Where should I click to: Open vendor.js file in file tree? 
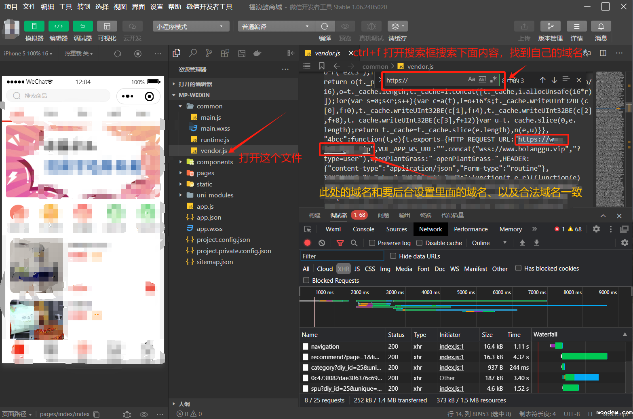(x=213, y=150)
